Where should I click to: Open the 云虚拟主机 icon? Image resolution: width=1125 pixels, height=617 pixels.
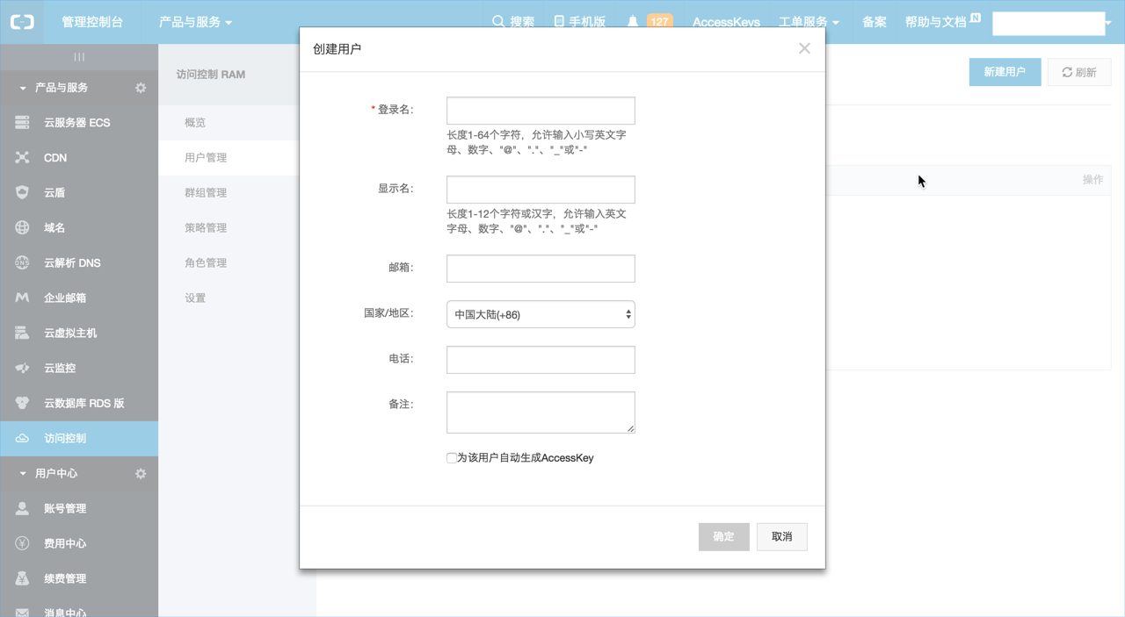pos(22,334)
